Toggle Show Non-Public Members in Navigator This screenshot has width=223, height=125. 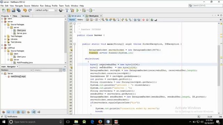pyautogui.click(x=18, y=112)
